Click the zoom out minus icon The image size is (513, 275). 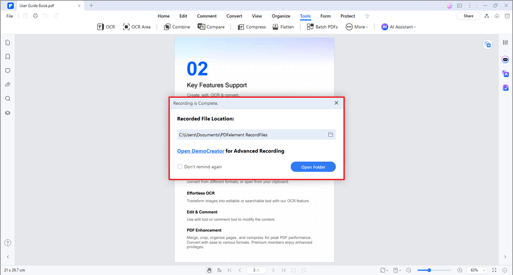point(409,270)
